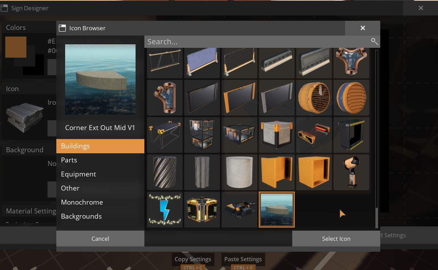Select the blue lightning bolt with lights icon
The height and width of the screenshot is (270, 438).
tap(165, 209)
